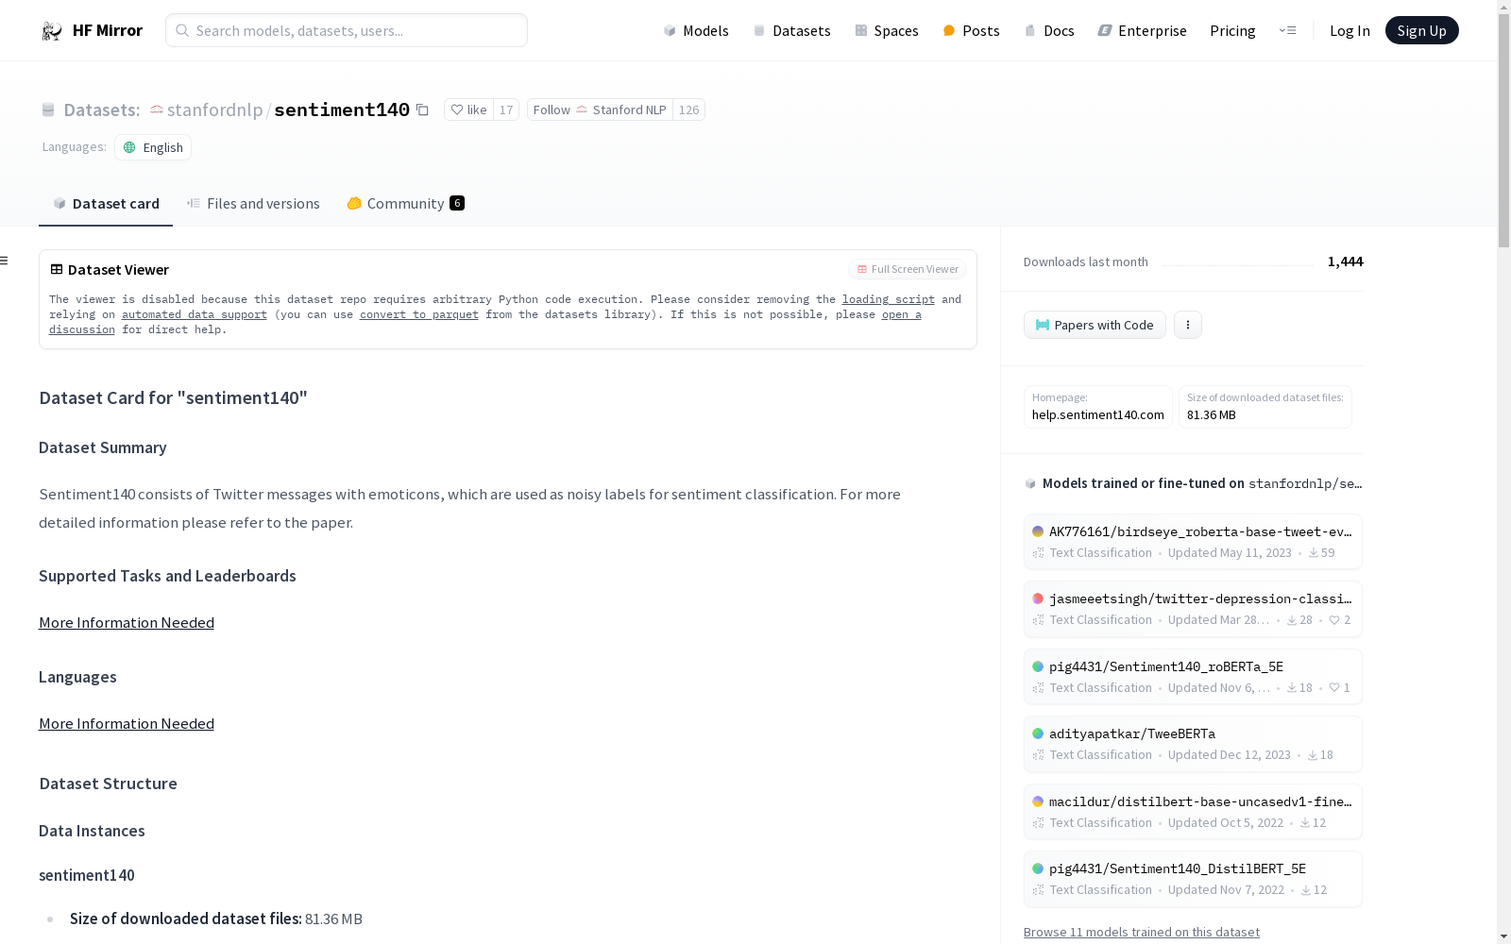
Task: Click the Community tab badge showing 6
Action: click(457, 203)
